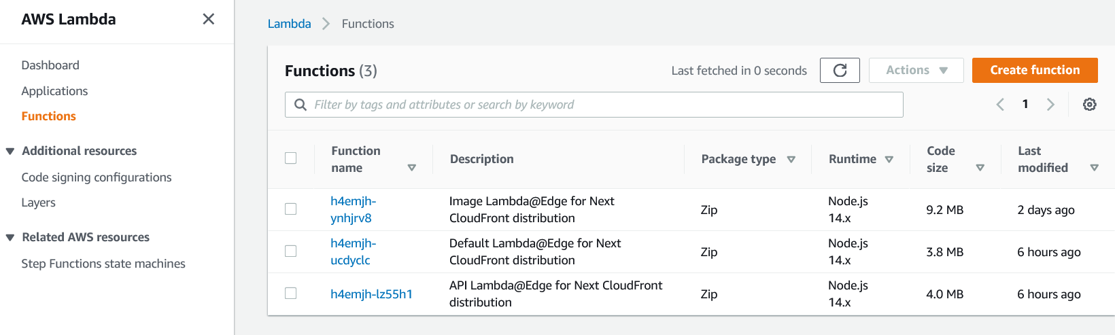1115x335 pixels.
Task: Sort by Last modified arrow
Action: click(x=1094, y=168)
